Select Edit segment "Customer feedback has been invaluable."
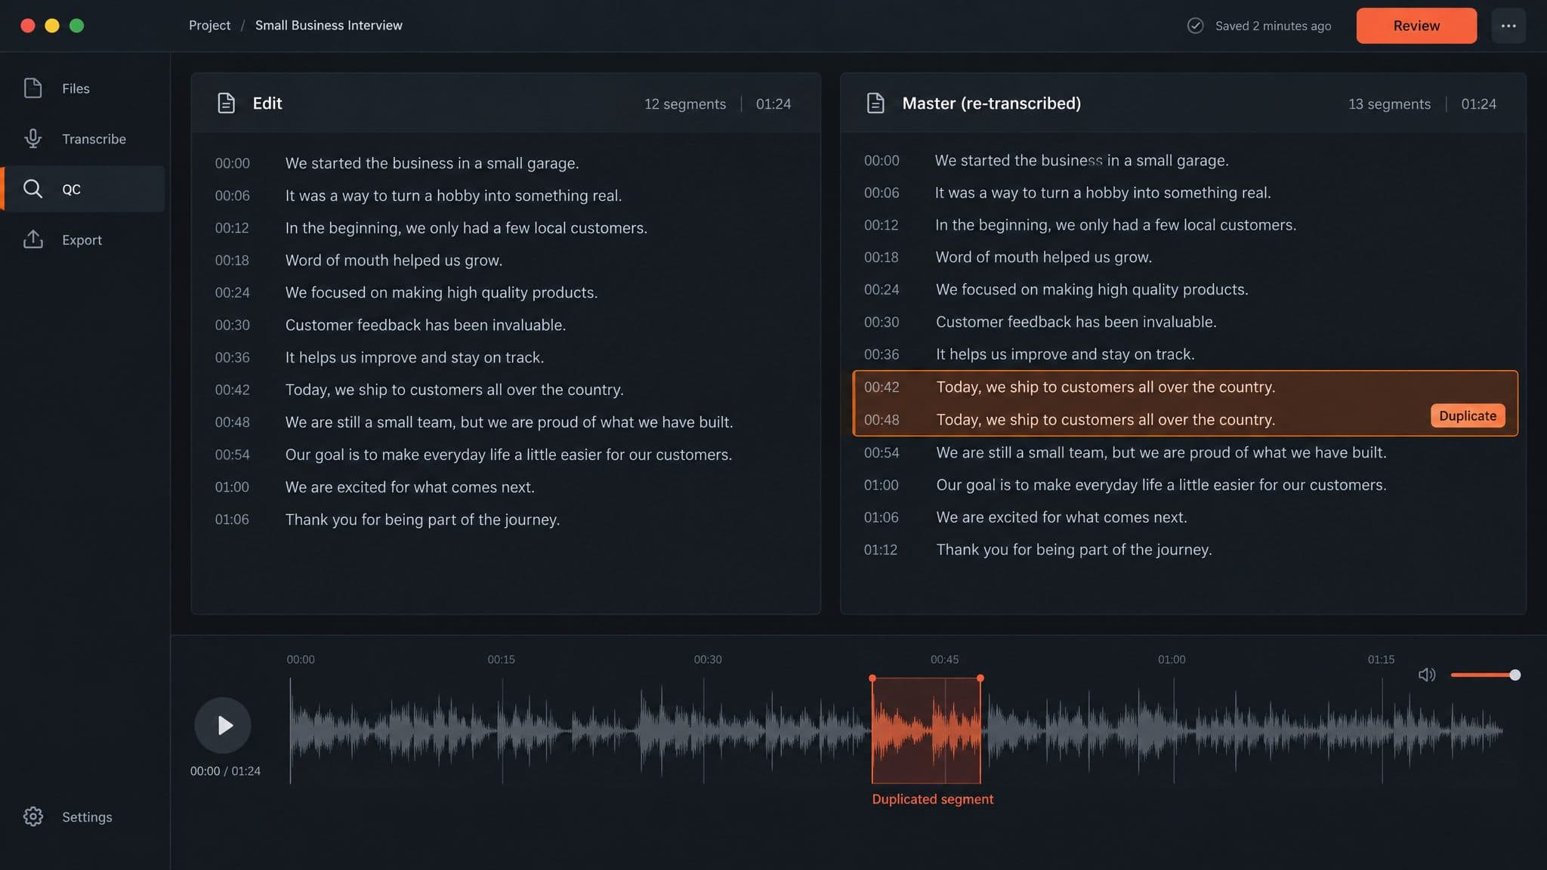The height and width of the screenshot is (870, 1547). (x=425, y=325)
